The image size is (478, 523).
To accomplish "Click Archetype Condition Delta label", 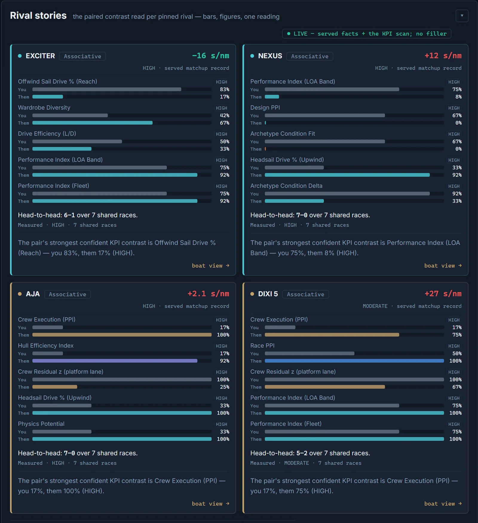I will (286, 186).
